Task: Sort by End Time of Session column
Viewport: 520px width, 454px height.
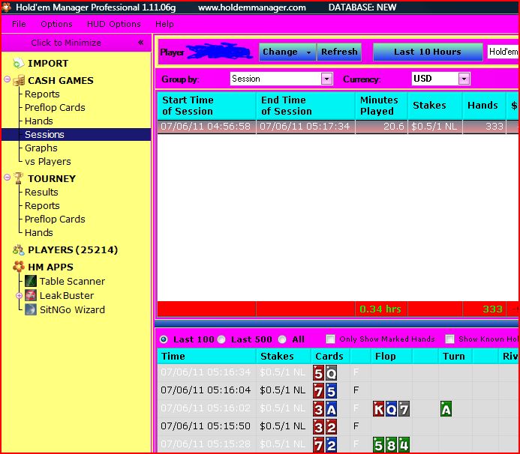Action: pyautogui.click(x=305, y=106)
